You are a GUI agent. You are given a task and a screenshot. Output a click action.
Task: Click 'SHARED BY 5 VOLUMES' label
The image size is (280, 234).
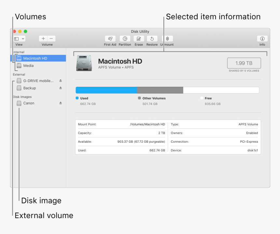(x=244, y=71)
